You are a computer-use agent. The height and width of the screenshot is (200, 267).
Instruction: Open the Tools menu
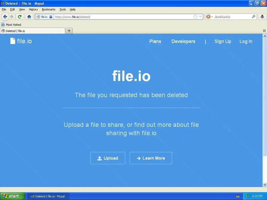click(x=63, y=9)
